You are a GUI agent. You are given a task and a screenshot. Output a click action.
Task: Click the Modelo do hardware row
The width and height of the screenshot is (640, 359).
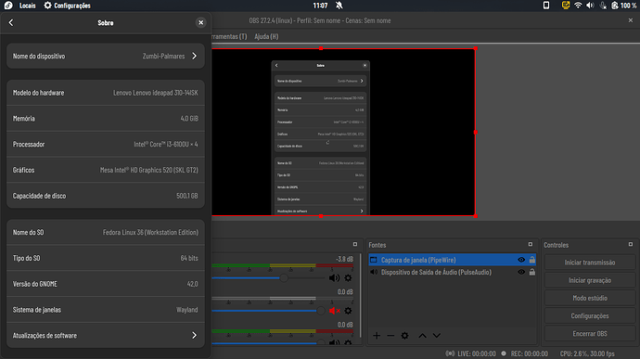pos(106,93)
